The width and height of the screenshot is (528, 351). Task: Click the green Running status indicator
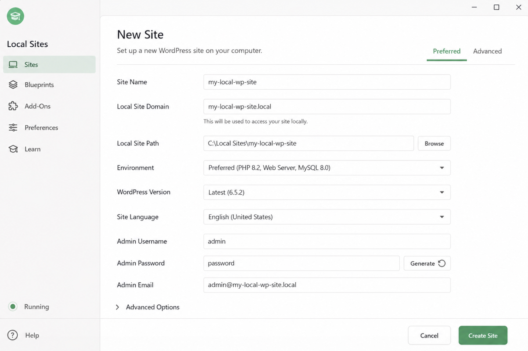pos(13,307)
